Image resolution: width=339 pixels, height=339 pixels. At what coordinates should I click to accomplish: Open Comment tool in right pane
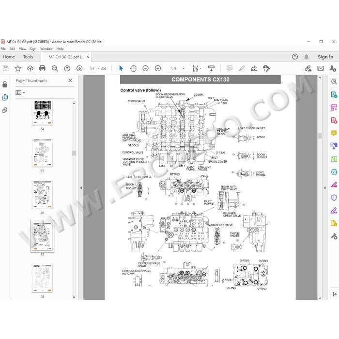pyautogui.click(x=334, y=133)
